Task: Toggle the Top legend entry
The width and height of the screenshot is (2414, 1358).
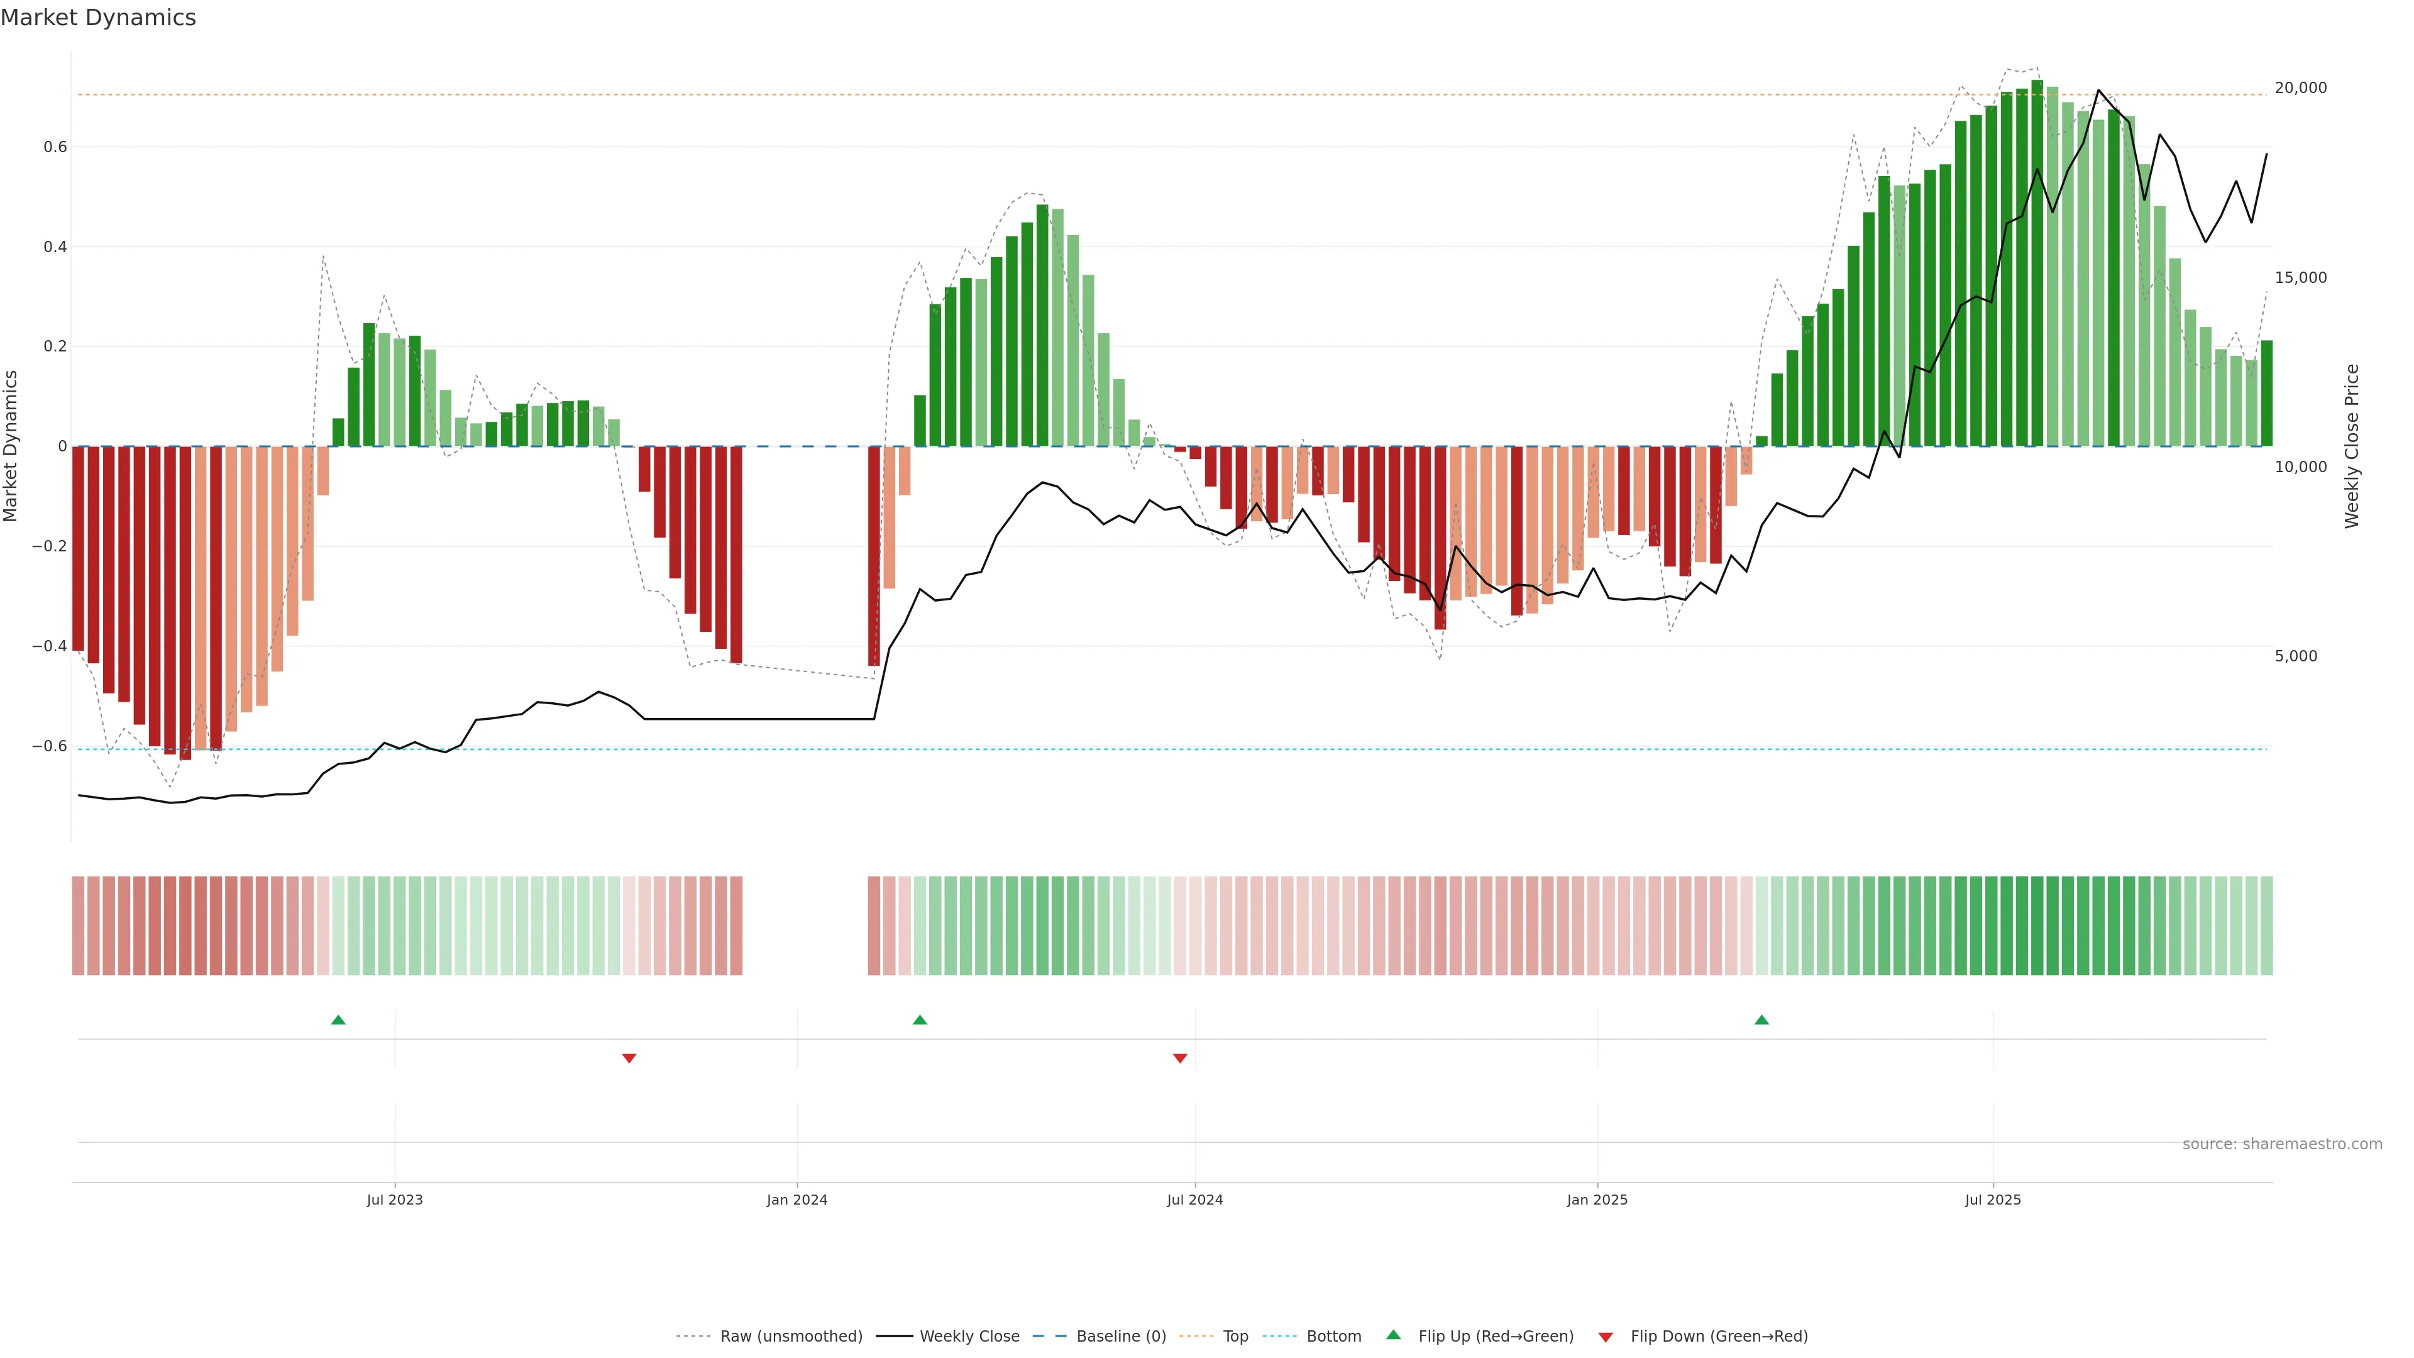Action: click(x=1235, y=1337)
